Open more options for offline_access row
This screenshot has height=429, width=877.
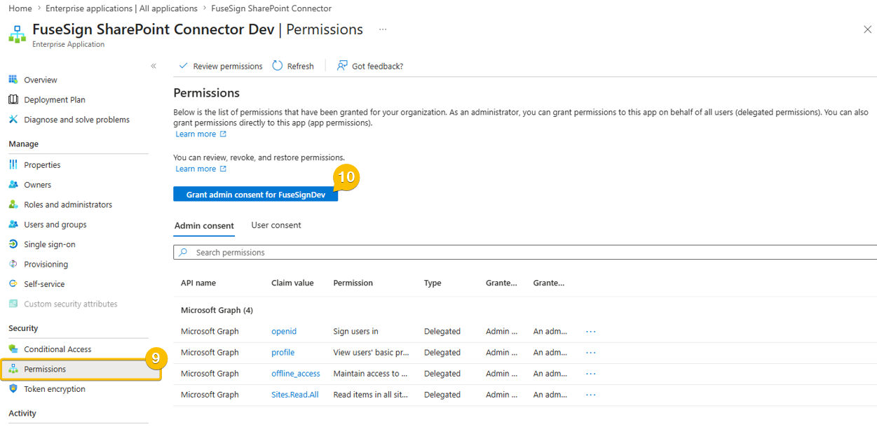(x=591, y=374)
